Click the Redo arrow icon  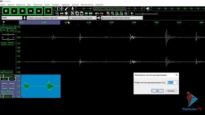[x=101, y=13]
